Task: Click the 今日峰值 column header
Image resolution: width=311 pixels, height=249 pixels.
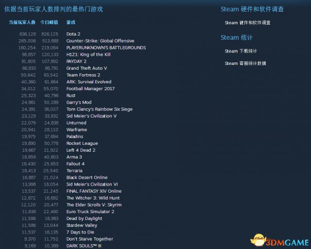Action: click(x=49, y=22)
